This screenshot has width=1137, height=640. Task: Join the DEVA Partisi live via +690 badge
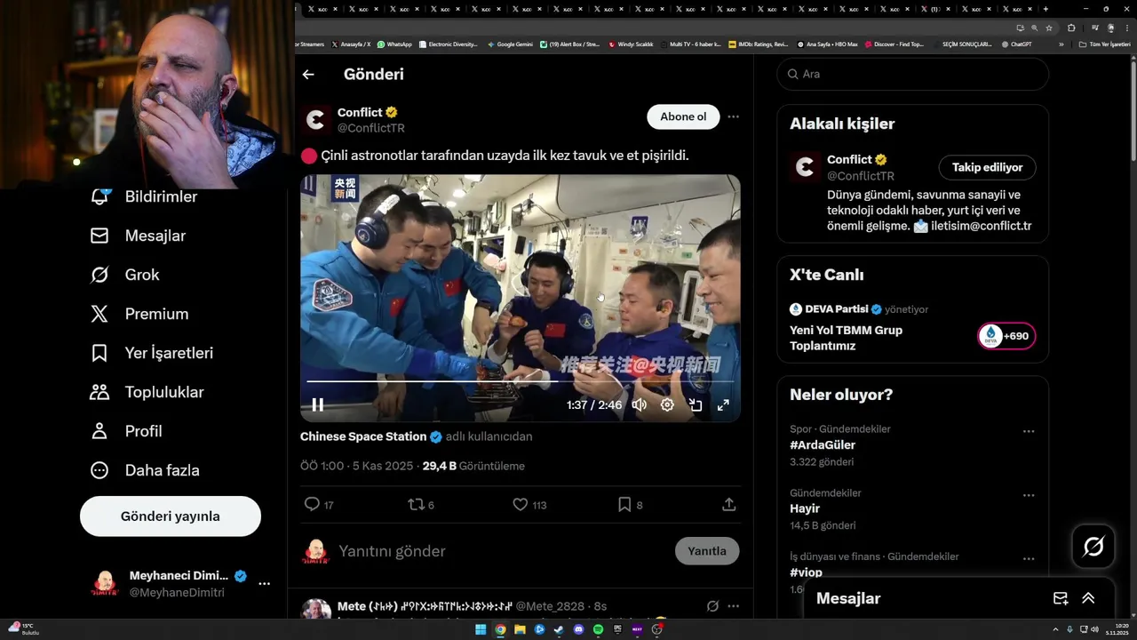(x=1006, y=336)
